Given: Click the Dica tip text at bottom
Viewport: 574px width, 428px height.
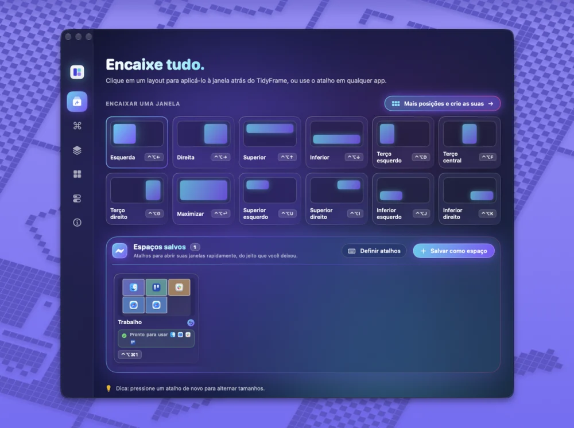Looking at the screenshot, I should pos(190,388).
